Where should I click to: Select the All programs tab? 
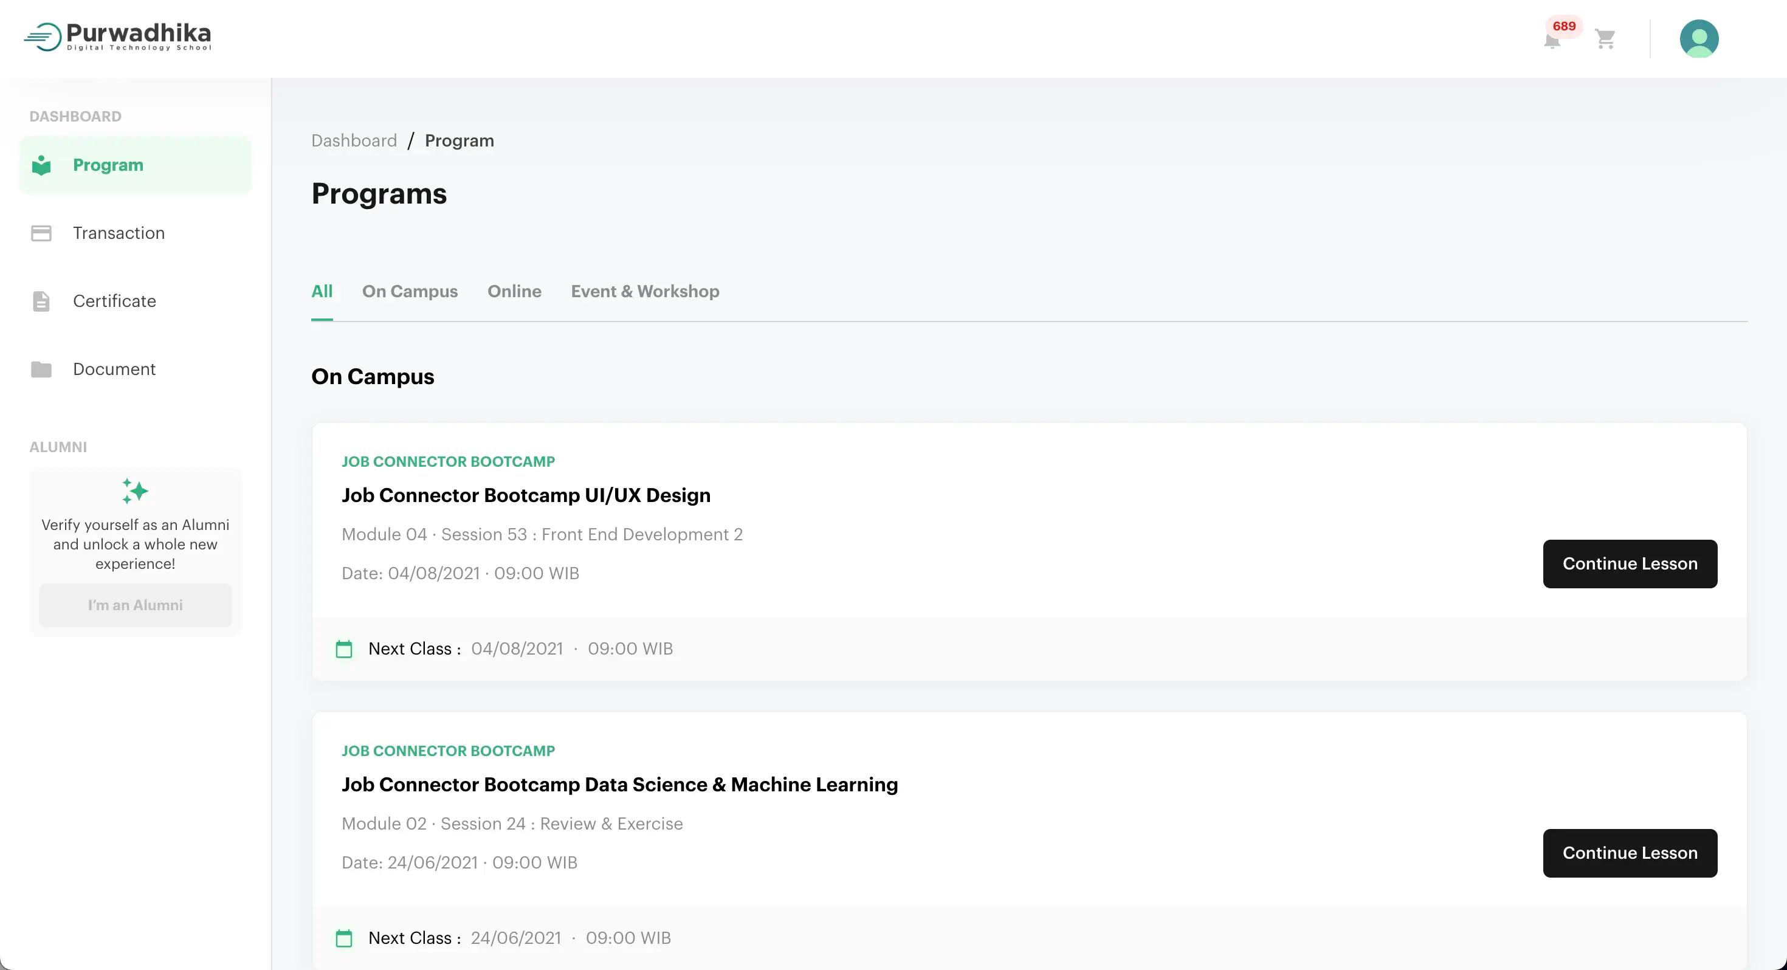coord(322,291)
